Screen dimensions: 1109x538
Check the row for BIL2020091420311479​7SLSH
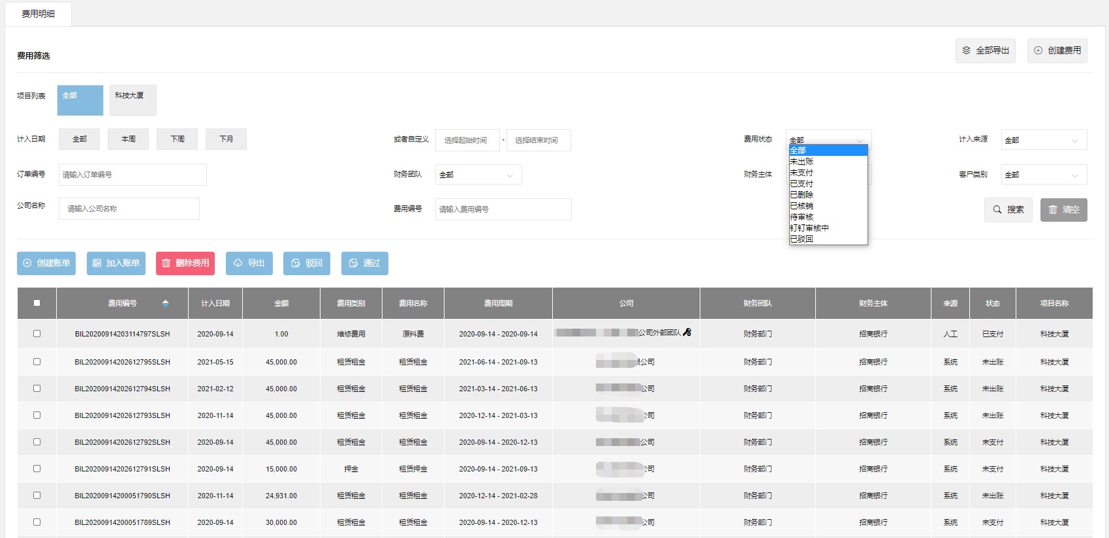tap(37, 334)
